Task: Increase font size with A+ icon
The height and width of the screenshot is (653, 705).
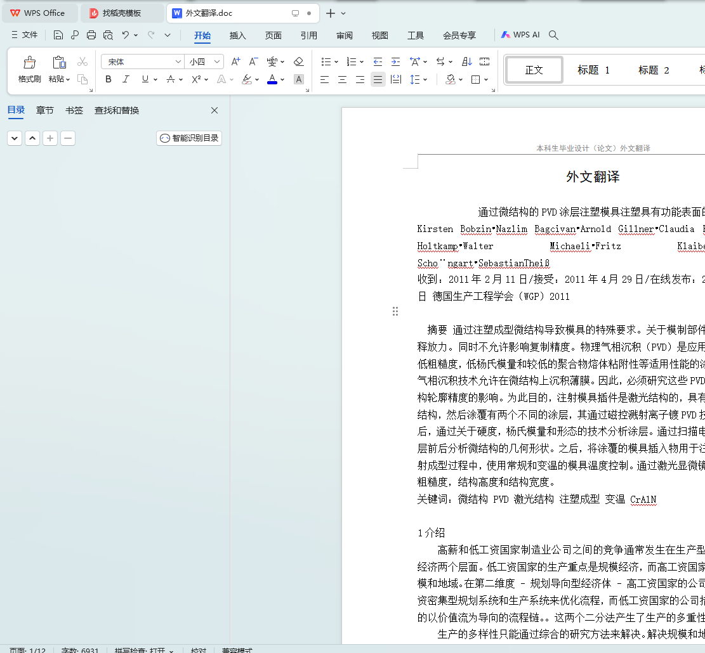Action: coord(235,61)
